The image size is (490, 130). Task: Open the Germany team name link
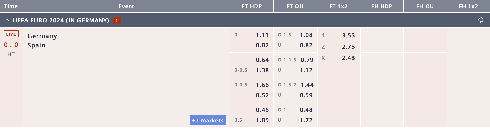point(42,36)
